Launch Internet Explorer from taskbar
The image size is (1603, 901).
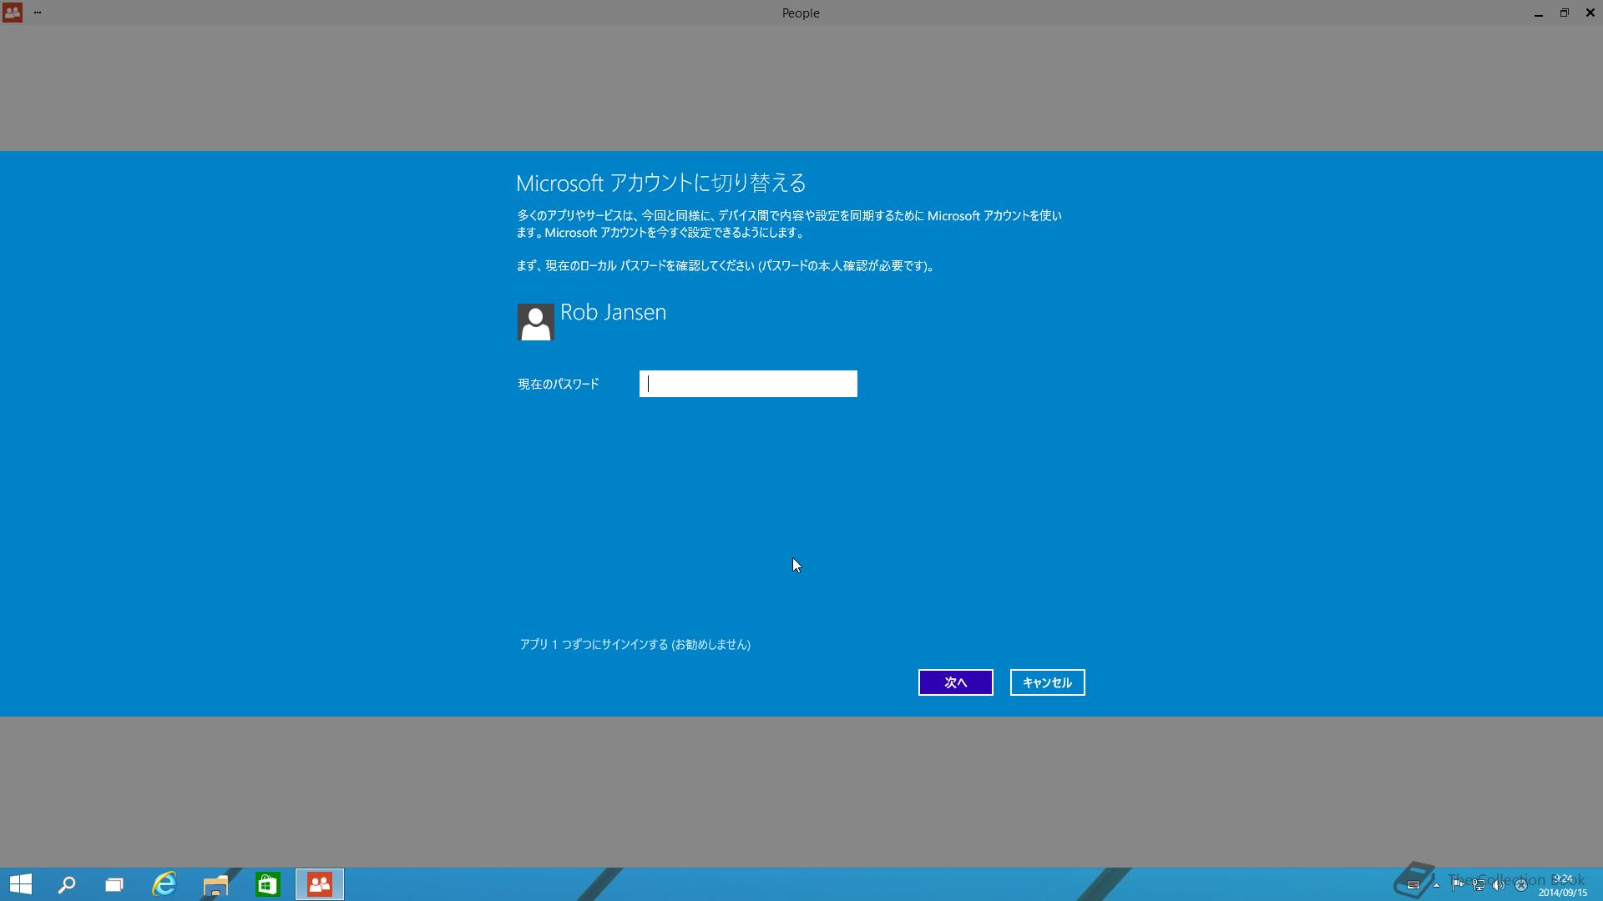[164, 884]
